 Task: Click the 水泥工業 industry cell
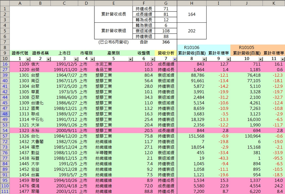point(114,64)
